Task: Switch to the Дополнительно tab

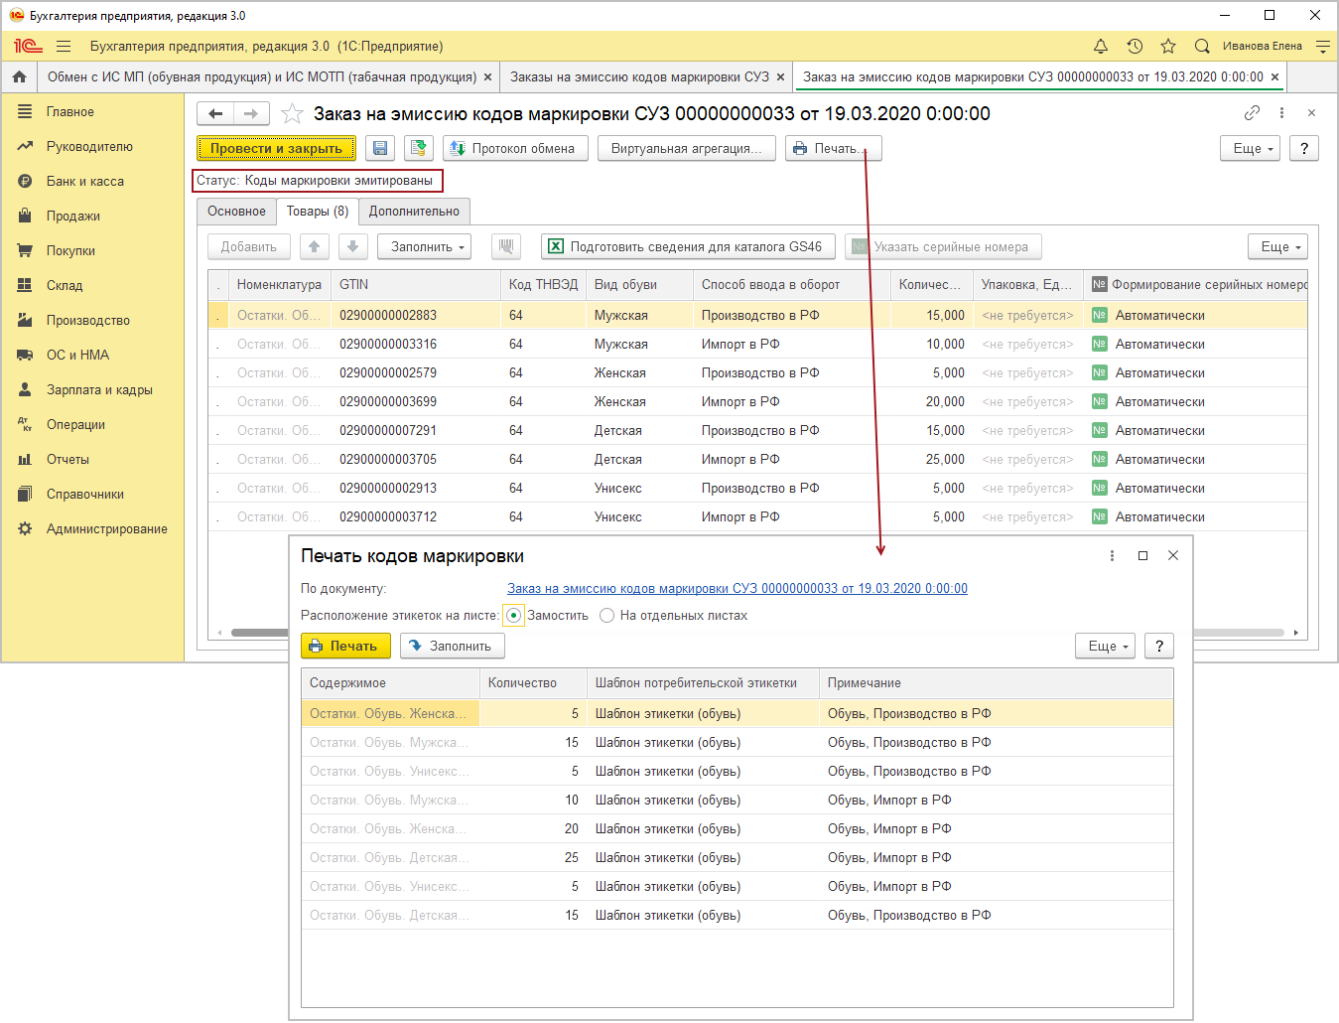Action: coord(414,212)
